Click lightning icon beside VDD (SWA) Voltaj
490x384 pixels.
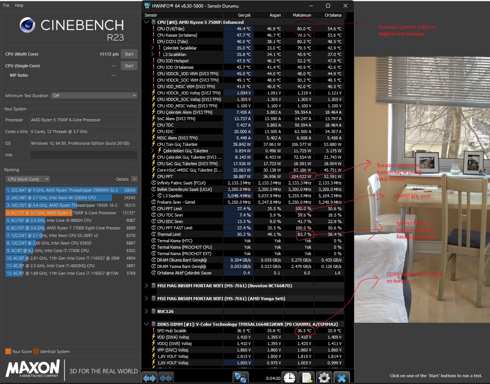pyautogui.click(x=153, y=337)
